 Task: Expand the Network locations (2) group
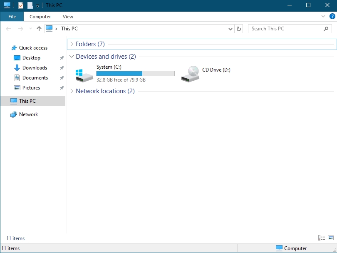[x=72, y=91]
